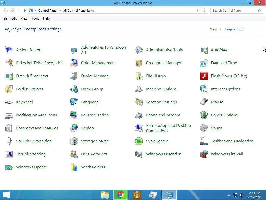Open the Indexing Options magnifier icon
The image size is (266, 200).
tap(139, 89)
